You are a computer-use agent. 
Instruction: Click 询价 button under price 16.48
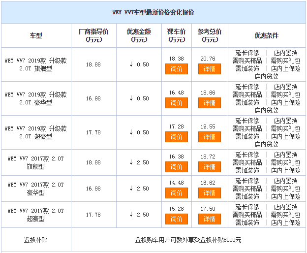pyautogui.click(x=177, y=103)
